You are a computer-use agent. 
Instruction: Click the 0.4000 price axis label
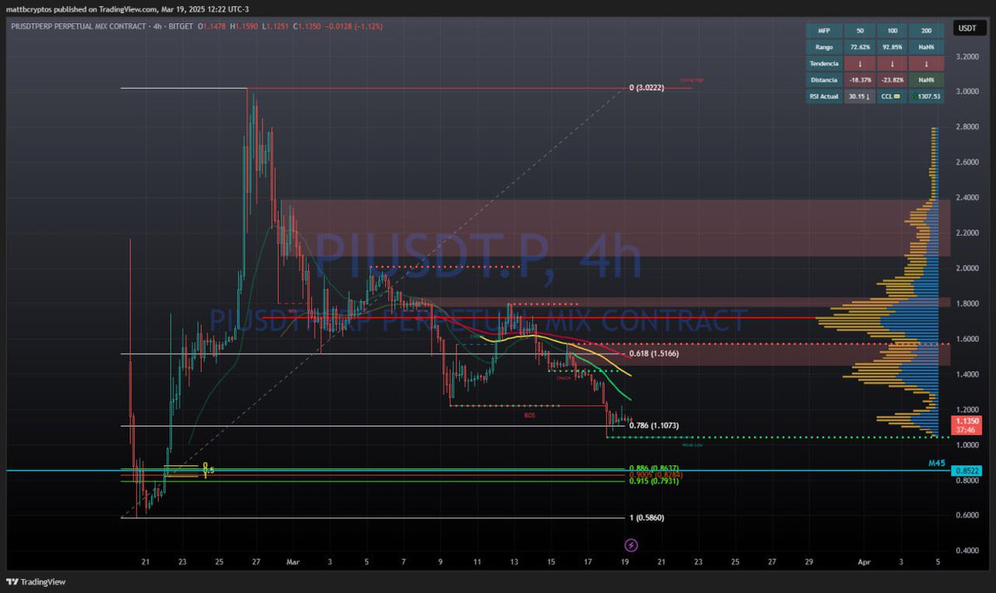coord(969,551)
